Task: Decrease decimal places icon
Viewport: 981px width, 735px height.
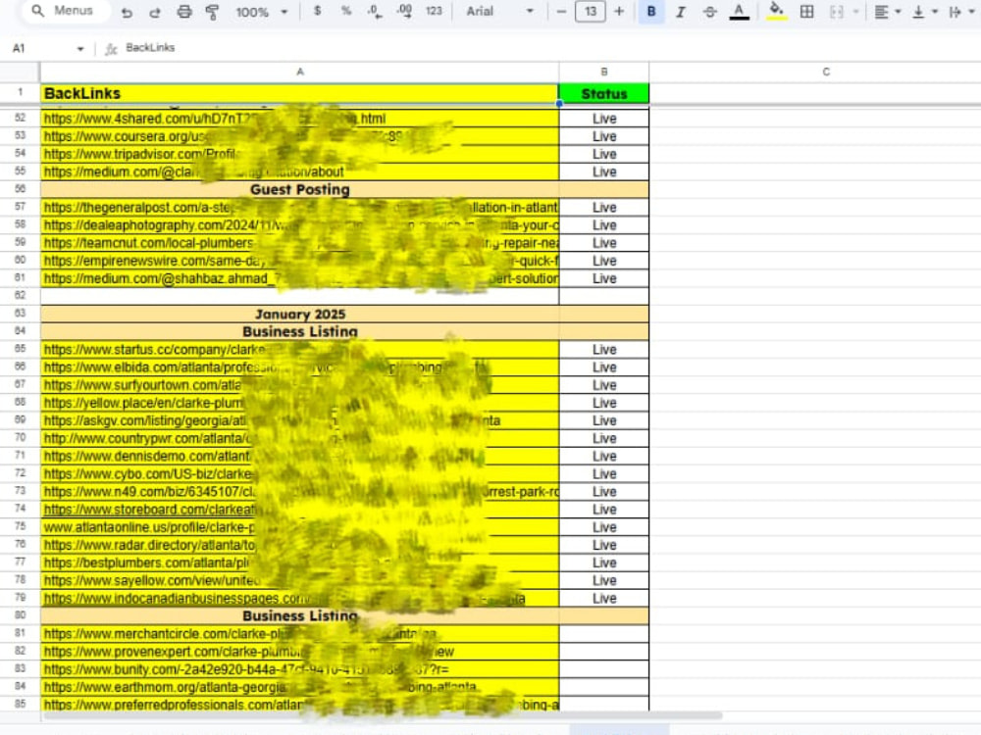Action: point(374,11)
